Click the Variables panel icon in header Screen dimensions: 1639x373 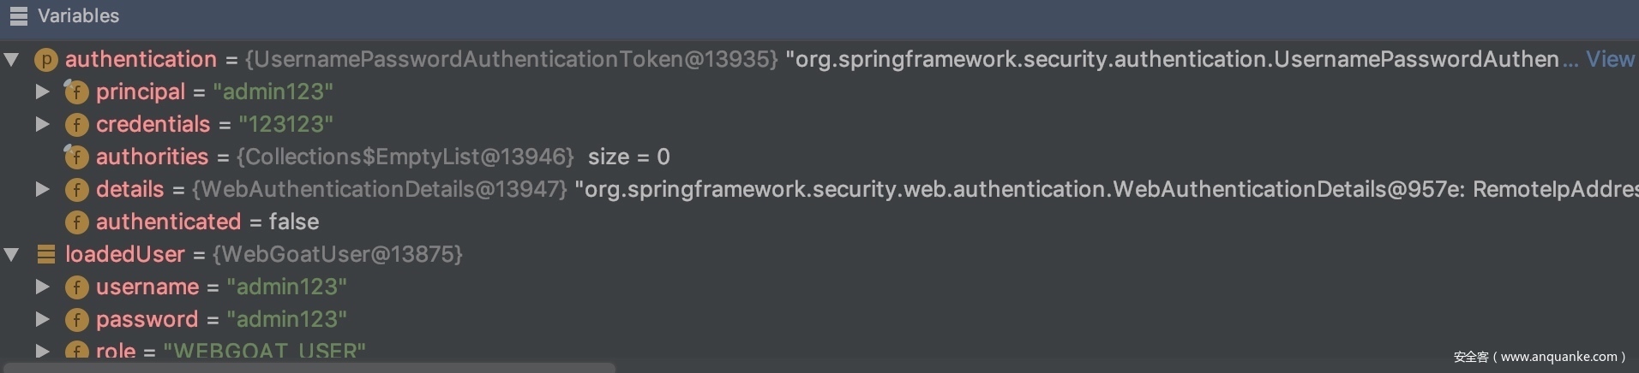tap(18, 16)
